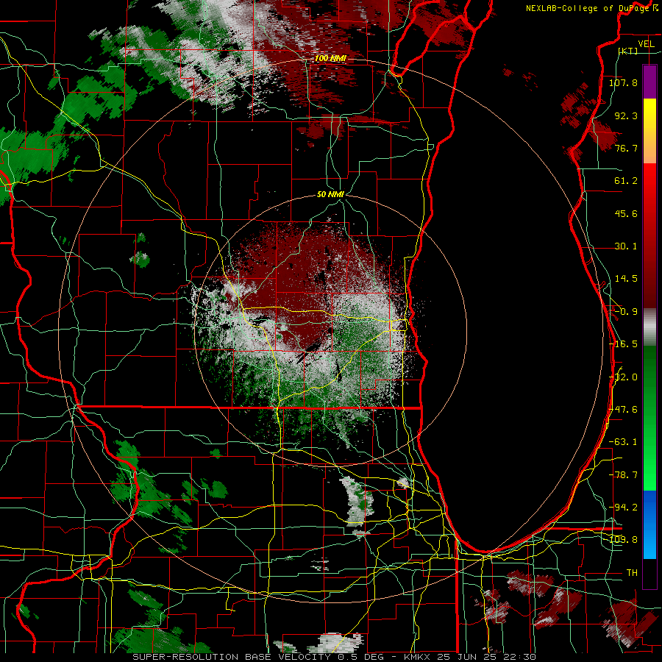
Task: Select the 14.5 velocity scale value
Action: pyautogui.click(x=626, y=279)
